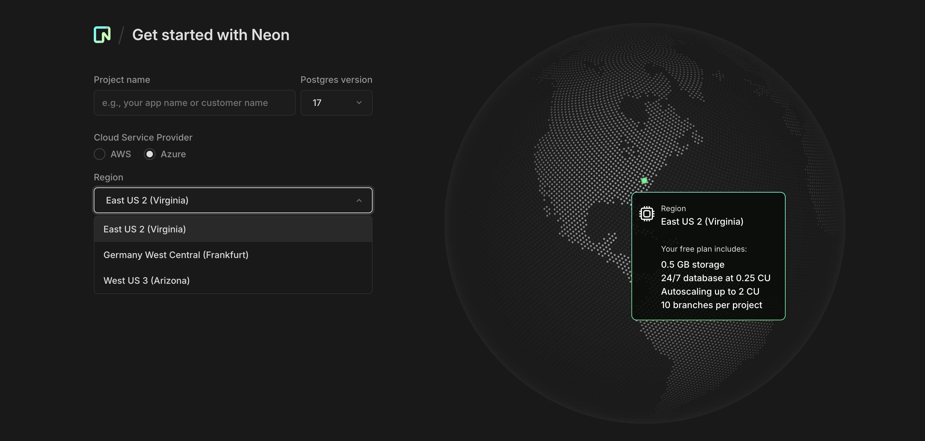The width and height of the screenshot is (925, 441).
Task: Select the Azure radio button
Action: click(x=149, y=154)
